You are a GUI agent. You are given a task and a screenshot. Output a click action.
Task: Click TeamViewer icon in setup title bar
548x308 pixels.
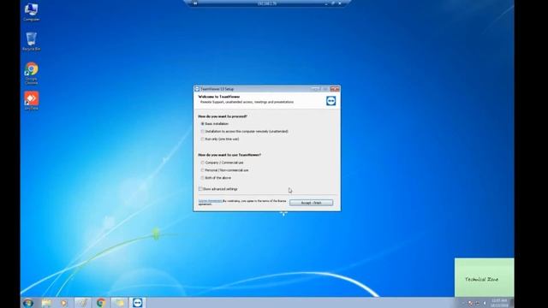pyautogui.click(x=197, y=89)
